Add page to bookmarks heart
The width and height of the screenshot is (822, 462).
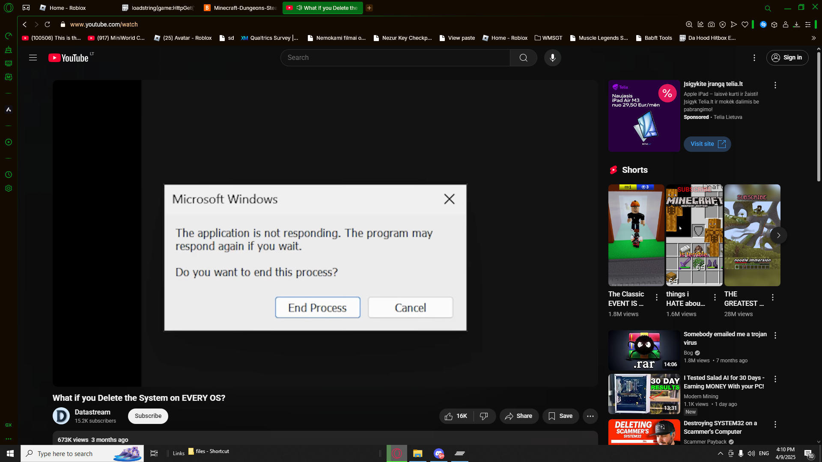pyautogui.click(x=745, y=24)
